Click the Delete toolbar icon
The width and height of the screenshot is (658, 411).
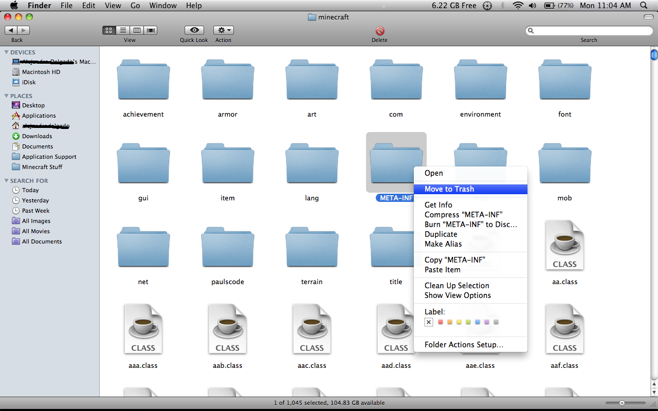(380, 31)
